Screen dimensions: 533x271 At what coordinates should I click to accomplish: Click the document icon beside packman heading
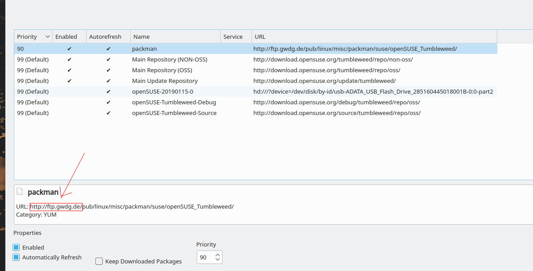tap(20, 192)
